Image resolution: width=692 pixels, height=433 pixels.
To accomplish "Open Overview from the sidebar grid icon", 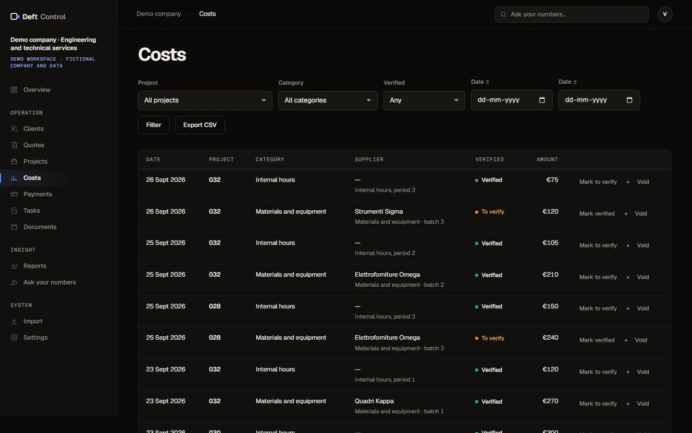I will [14, 90].
